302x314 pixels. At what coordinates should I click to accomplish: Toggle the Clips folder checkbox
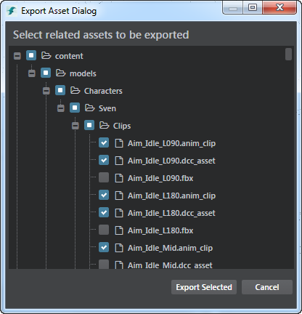[x=89, y=125]
